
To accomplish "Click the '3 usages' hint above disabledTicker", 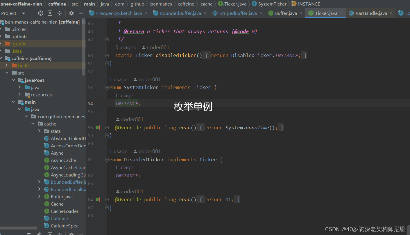I will [125, 47].
